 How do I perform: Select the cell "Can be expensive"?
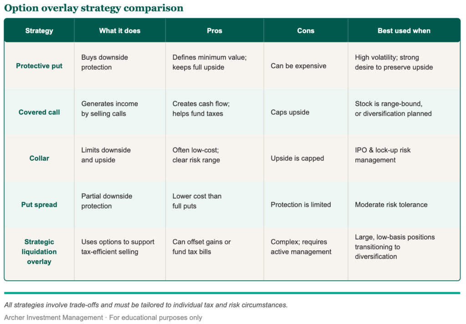[299, 66]
